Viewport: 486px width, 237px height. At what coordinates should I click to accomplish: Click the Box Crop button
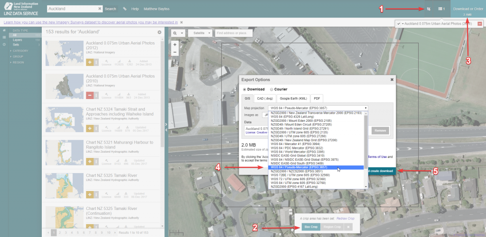(311, 227)
